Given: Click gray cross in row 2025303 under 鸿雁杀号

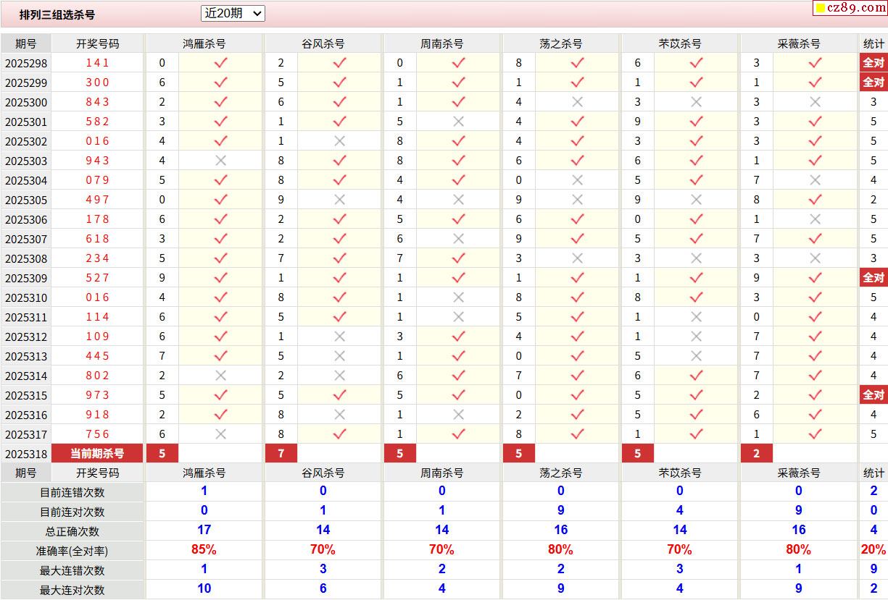Looking at the screenshot, I should [x=221, y=161].
